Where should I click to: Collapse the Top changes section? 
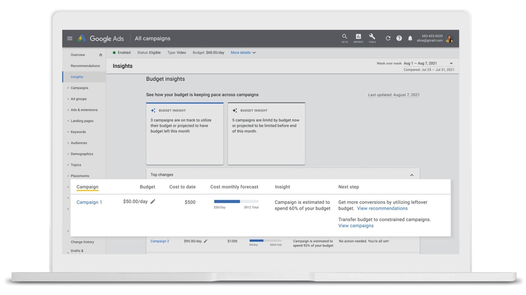pyautogui.click(x=412, y=175)
